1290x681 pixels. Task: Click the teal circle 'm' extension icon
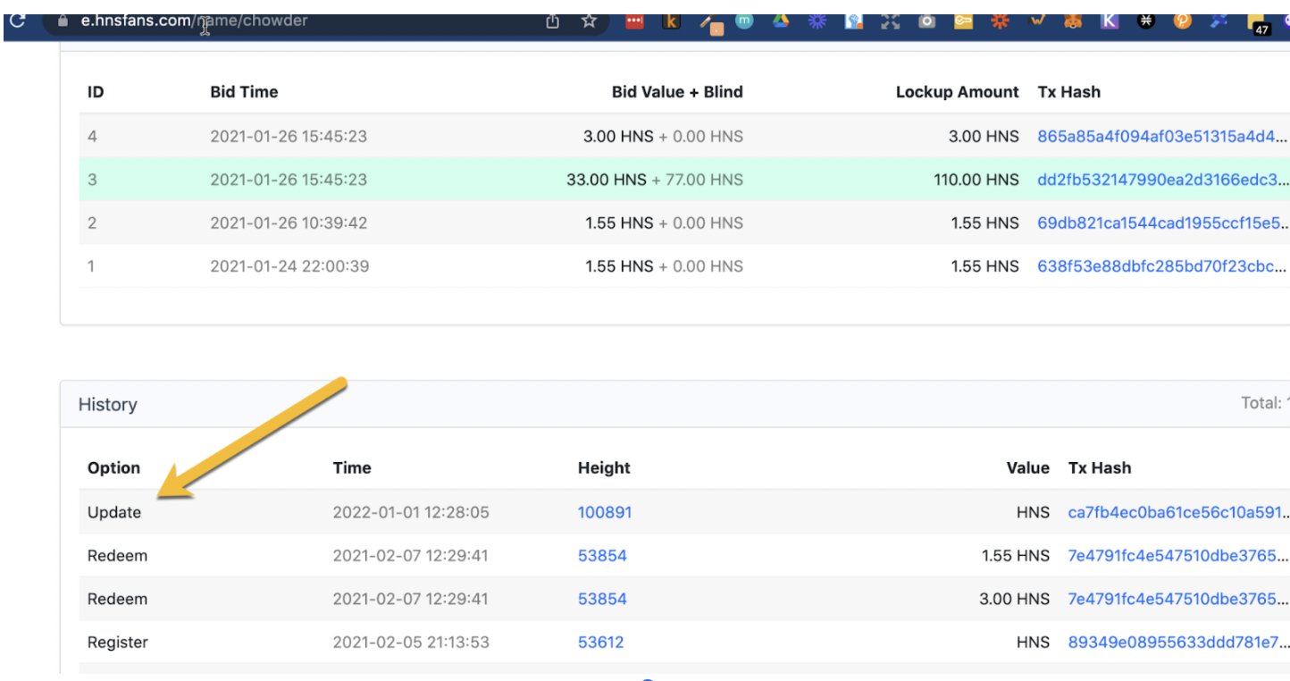click(744, 21)
